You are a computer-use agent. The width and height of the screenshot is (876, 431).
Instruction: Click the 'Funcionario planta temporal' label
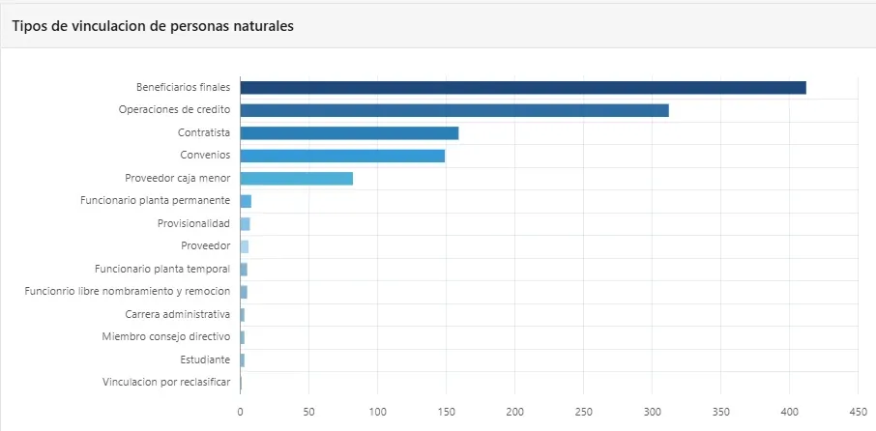(x=162, y=269)
